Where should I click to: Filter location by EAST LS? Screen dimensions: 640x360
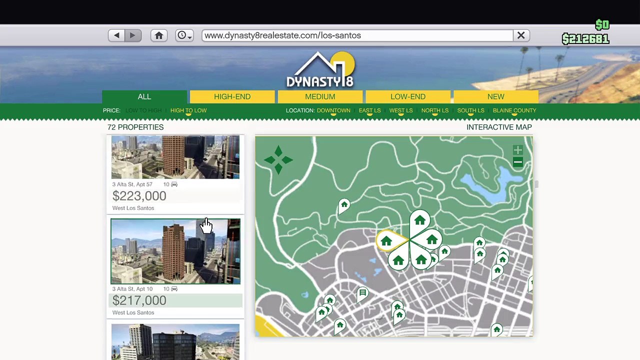point(369,110)
